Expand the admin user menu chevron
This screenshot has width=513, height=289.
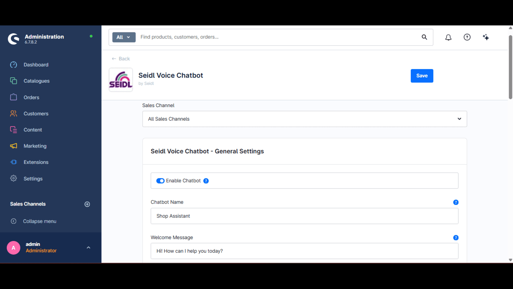click(88, 248)
